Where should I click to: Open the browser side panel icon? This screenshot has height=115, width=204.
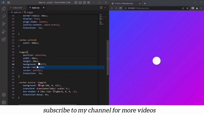(x=193, y=8)
